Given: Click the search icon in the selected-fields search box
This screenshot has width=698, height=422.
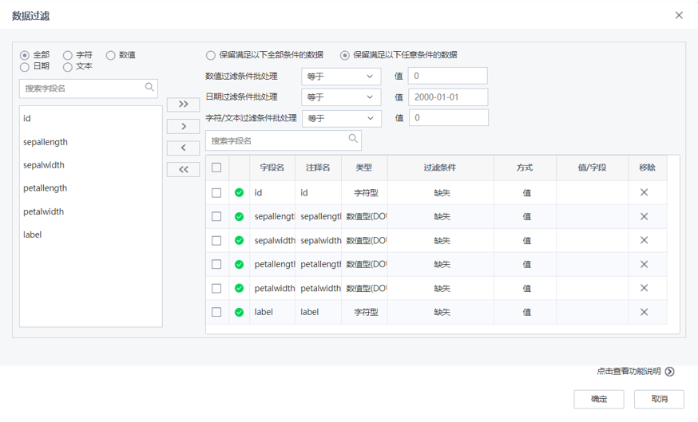Looking at the screenshot, I should pos(353,139).
